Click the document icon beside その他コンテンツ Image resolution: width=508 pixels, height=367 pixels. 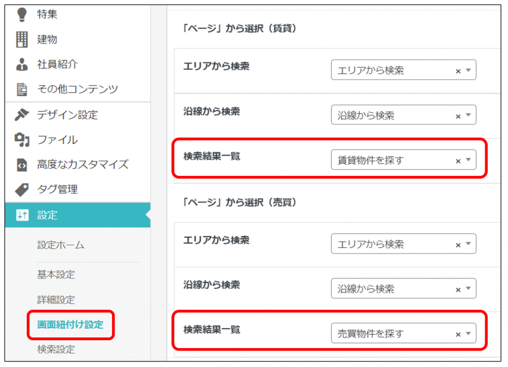22,89
